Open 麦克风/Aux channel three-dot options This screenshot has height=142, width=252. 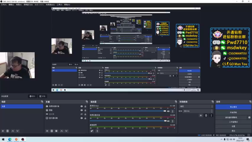[x=173, y=111]
